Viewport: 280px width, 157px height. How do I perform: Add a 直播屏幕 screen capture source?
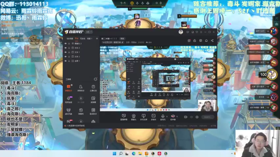[124, 117]
